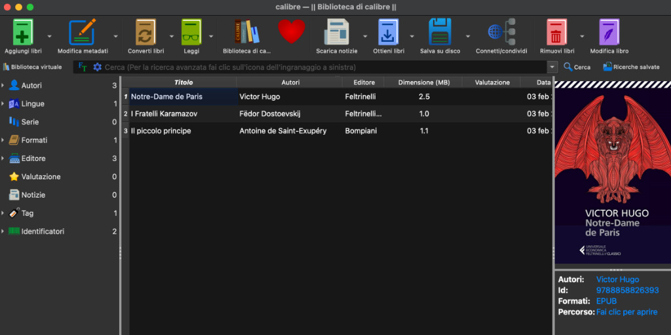Open dropdown arrow next to Modifica metadati
671x335 pixels.
click(115, 37)
